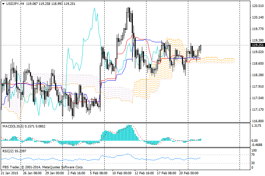Click the 116.800 price axis value

pos(258,121)
